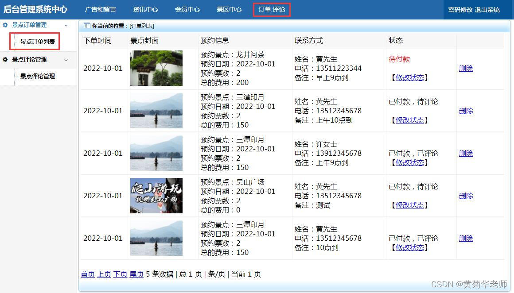Viewport: 514px width, 293px height.
Task: Click 总的费用：200 text
Action: click(x=225, y=82)
